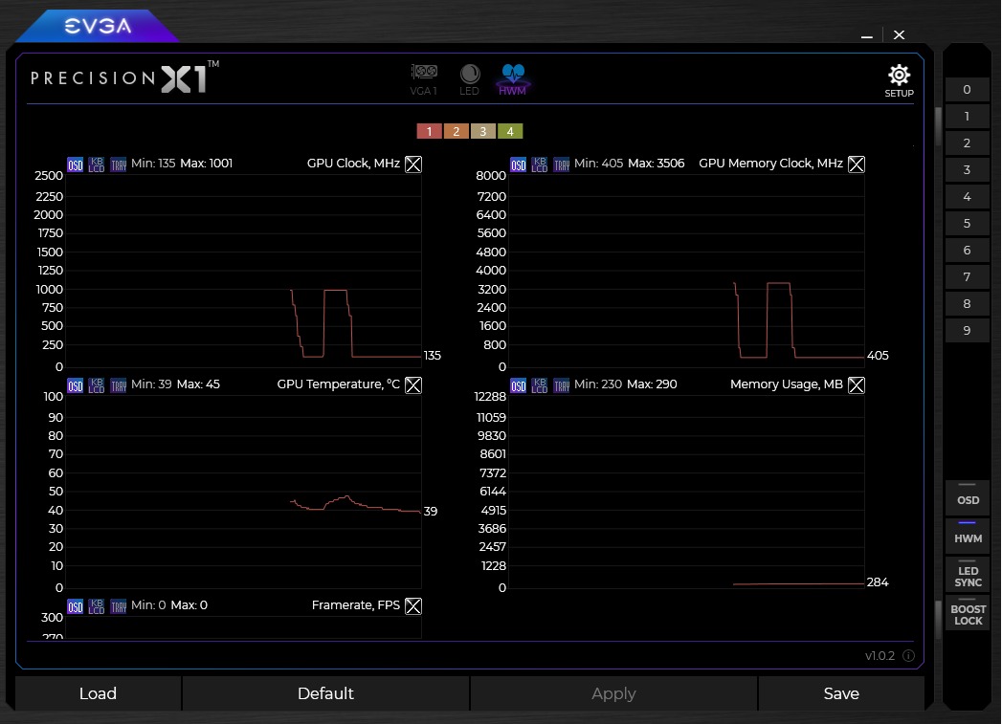The image size is (1002, 724).
Task: Toggle BOOST LOCK in the sidebar
Action: [x=968, y=615]
